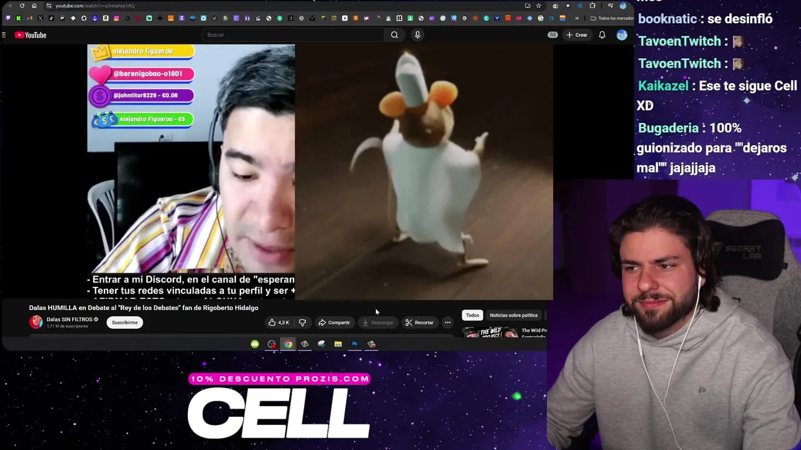Open the Crear create menu
The image size is (801, 450).
click(576, 35)
